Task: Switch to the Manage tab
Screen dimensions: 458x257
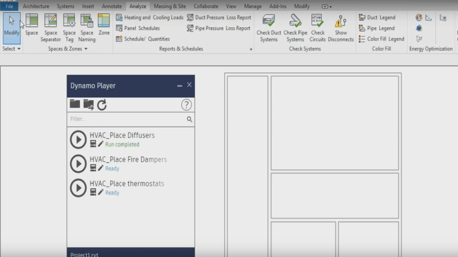Action: 253,6
